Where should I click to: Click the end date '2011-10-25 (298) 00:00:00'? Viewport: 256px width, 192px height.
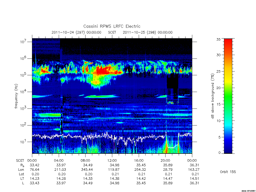[147, 32]
